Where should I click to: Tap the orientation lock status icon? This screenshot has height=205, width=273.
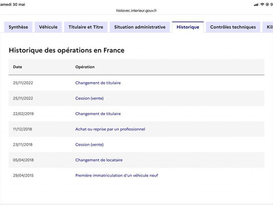[267, 4]
